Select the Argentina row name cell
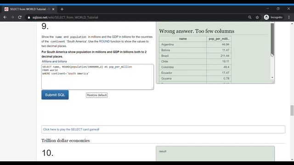This screenshot has height=165, width=294. (183, 44)
